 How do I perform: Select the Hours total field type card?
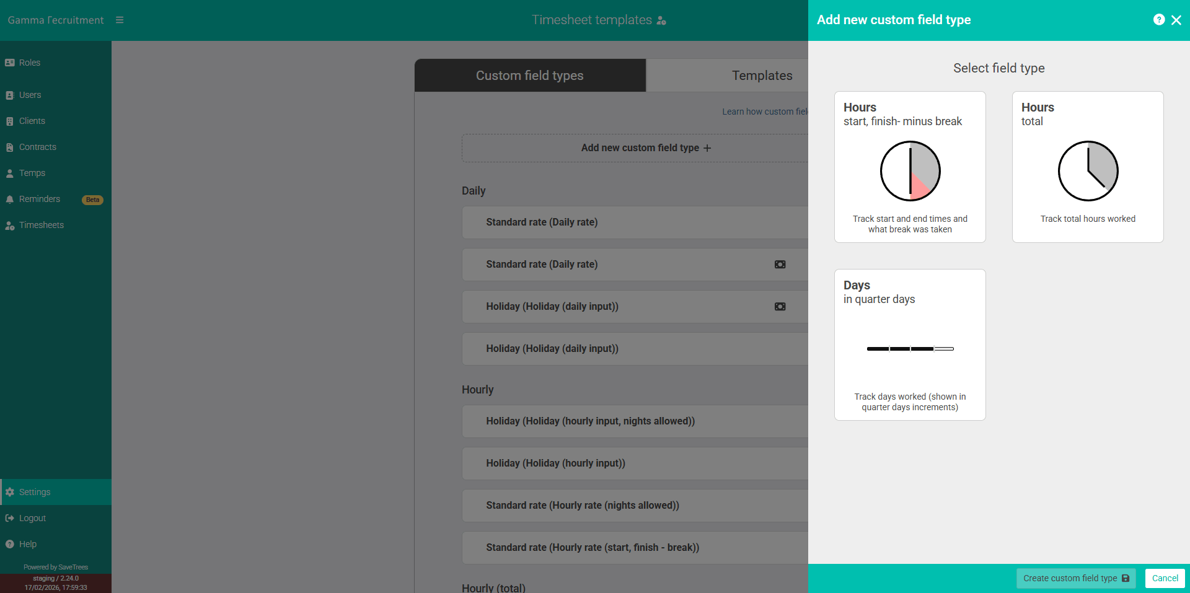[1087, 166]
